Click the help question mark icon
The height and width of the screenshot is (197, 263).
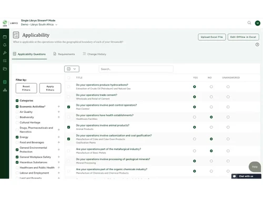point(257,45)
